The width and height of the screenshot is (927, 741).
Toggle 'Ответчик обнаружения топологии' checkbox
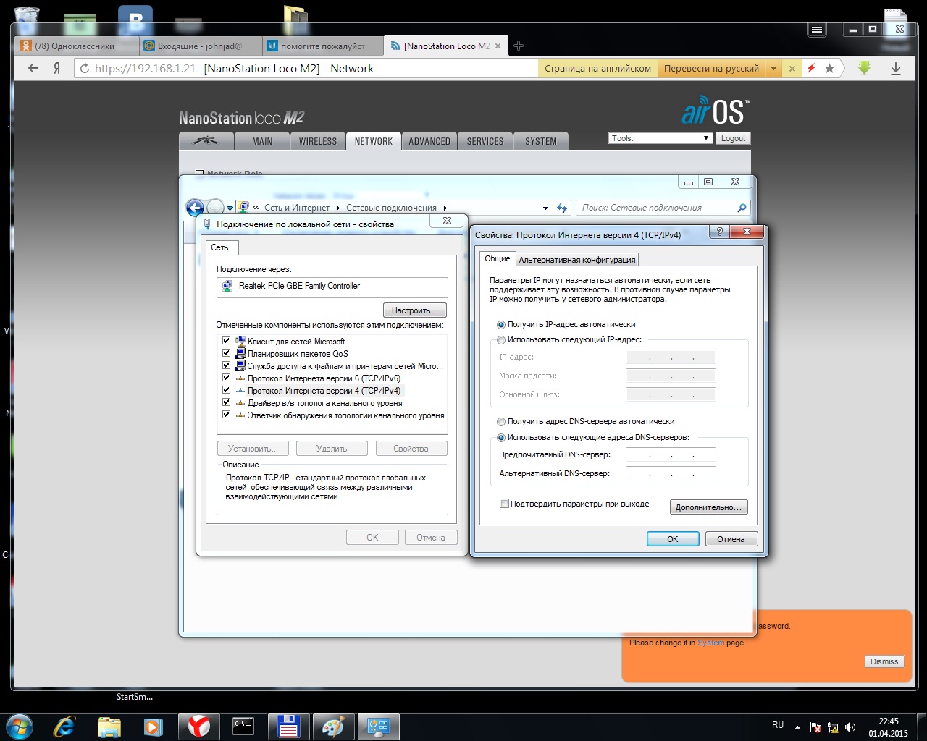[226, 415]
